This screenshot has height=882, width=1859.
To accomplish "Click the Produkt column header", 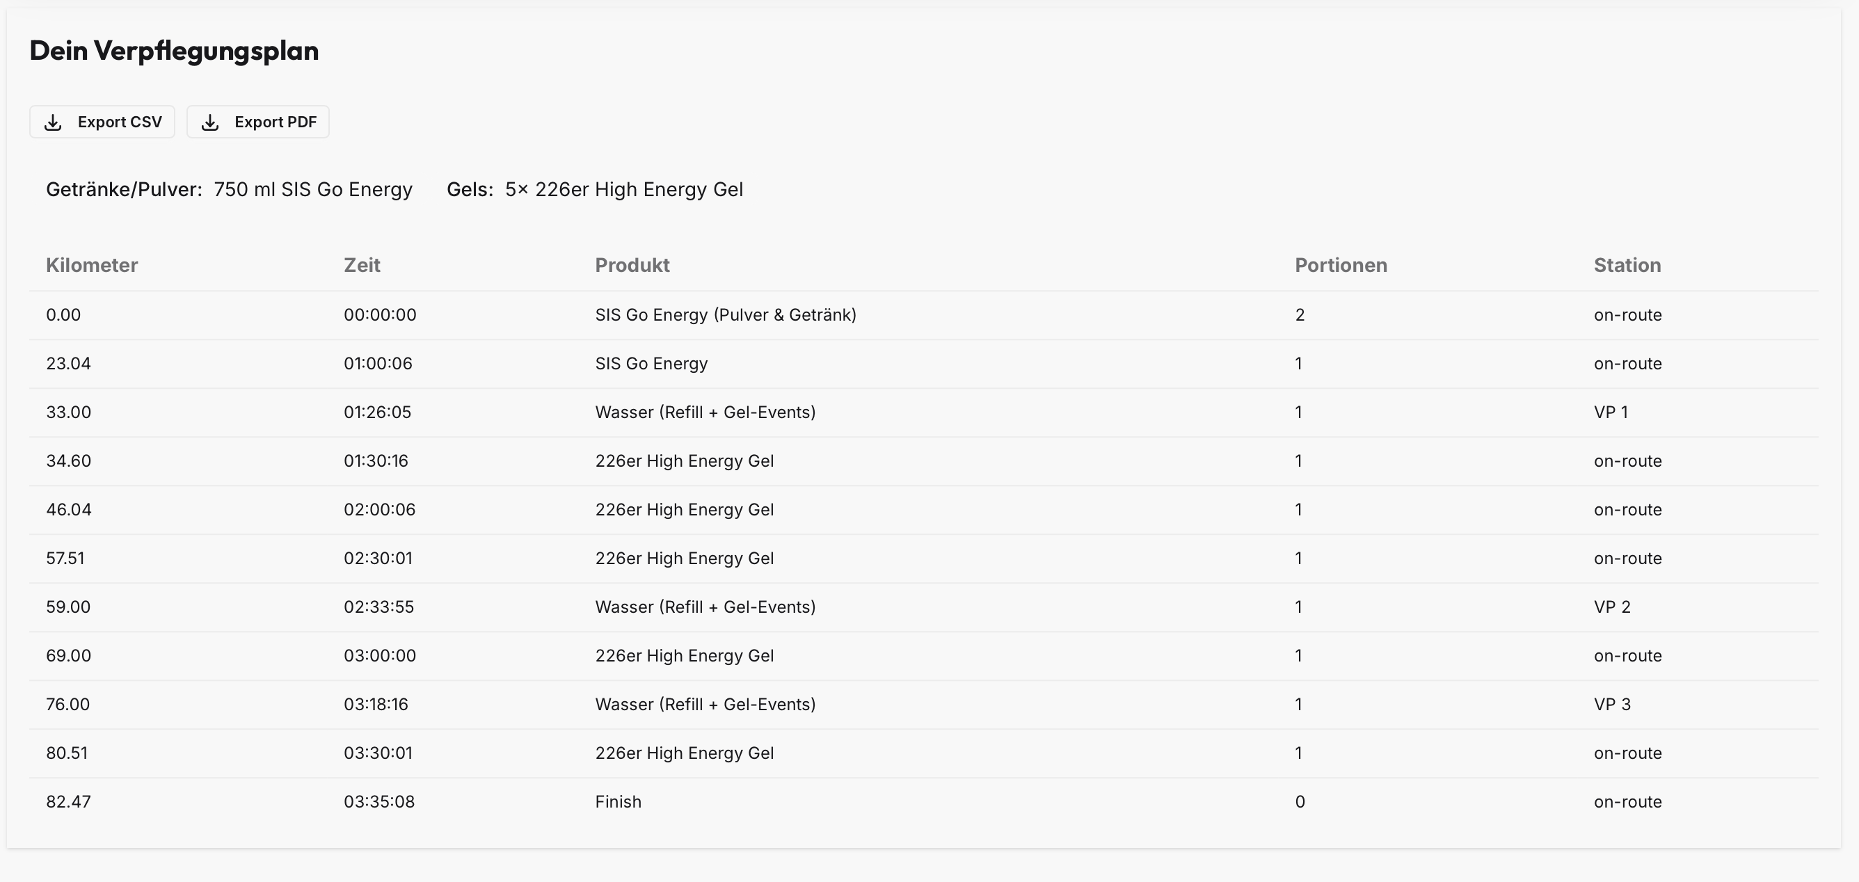I will [x=632, y=265].
